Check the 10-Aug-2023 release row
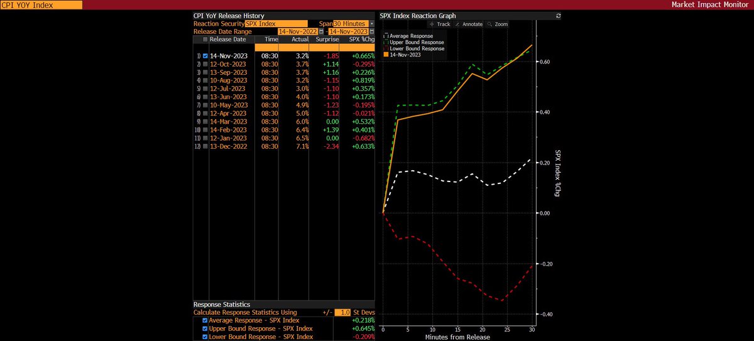This screenshot has height=341, width=754. 205,80
